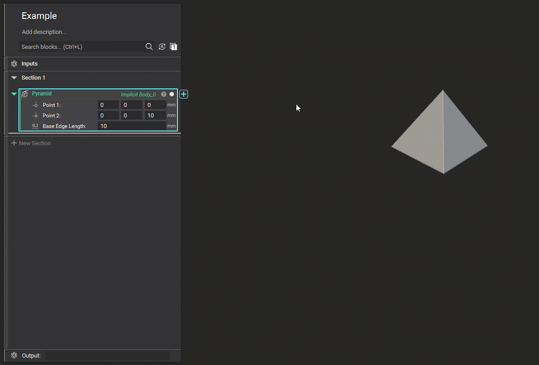Viewport: 539px width, 365px height.
Task: Click the Output field at panel bottom
Action: 107,355
